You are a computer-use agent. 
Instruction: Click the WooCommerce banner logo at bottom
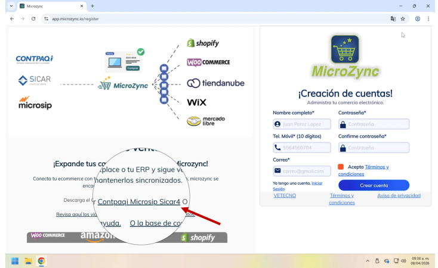(x=48, y=235)
